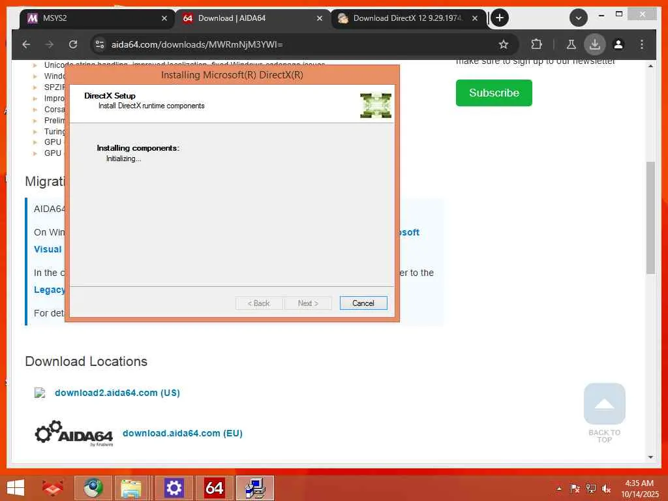The height and width of the screenshot is (501, 668).
Task: Open network status tray icon
Action: tap(591, 489)
